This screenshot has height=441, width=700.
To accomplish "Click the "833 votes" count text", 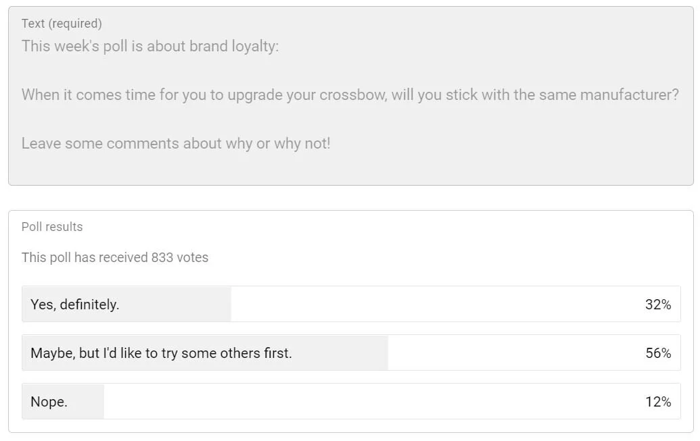I will [180, 257].
